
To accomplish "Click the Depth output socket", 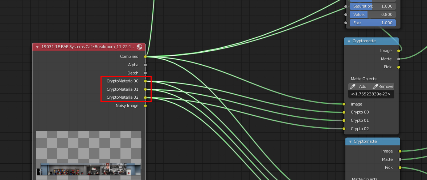I will (x=145, y=73).
